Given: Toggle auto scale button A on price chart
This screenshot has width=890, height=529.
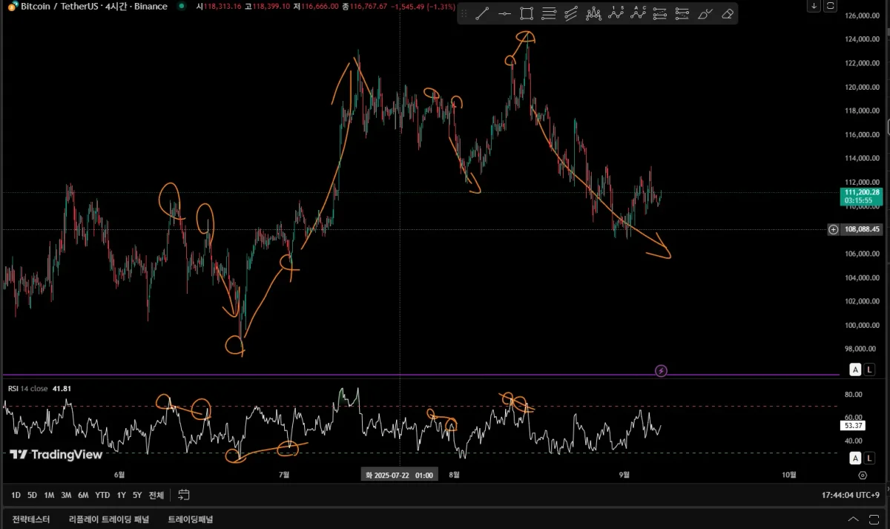Looking at the screenshot, I should [x=855, y=369].
